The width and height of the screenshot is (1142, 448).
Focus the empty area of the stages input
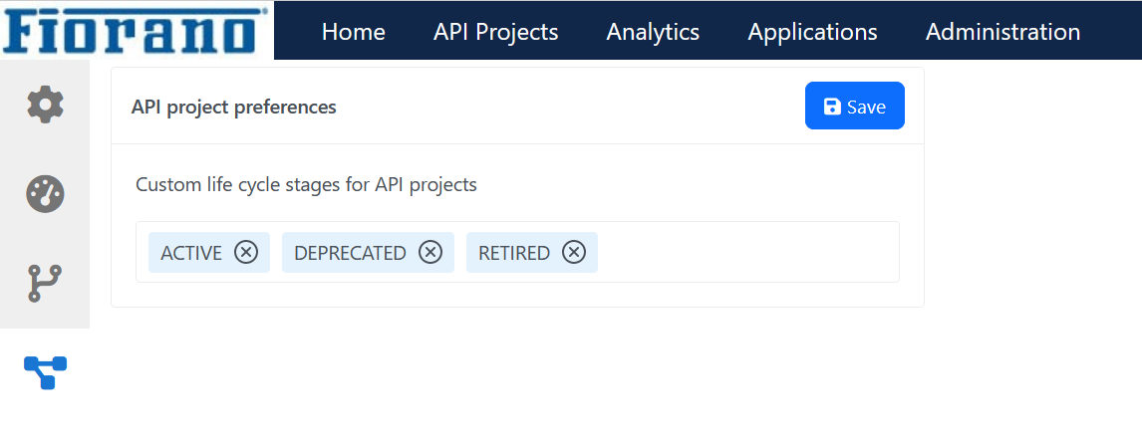pos(748,252)
